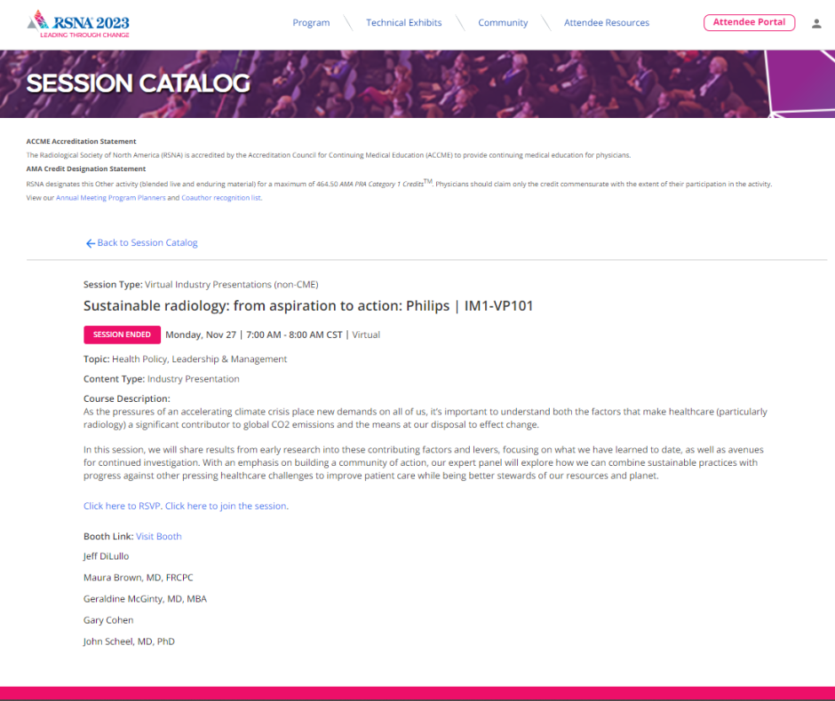835x701 pixels.
Task: Select speaker Maura Brown, MD, FRCPC
Action: point(137,578)
